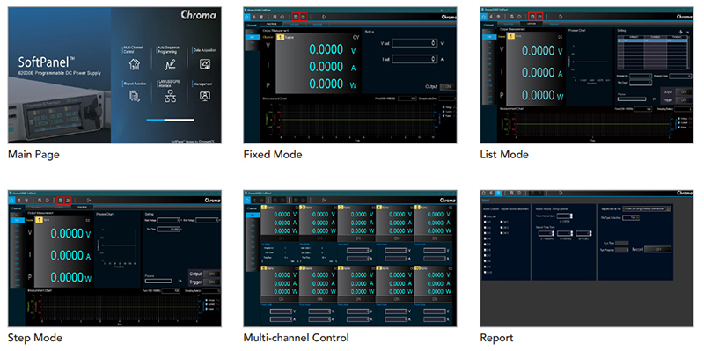The width and height of the screenshot is (704, 351).
Task: Click browse icon beside Report path field
Action: coord(669,208)
